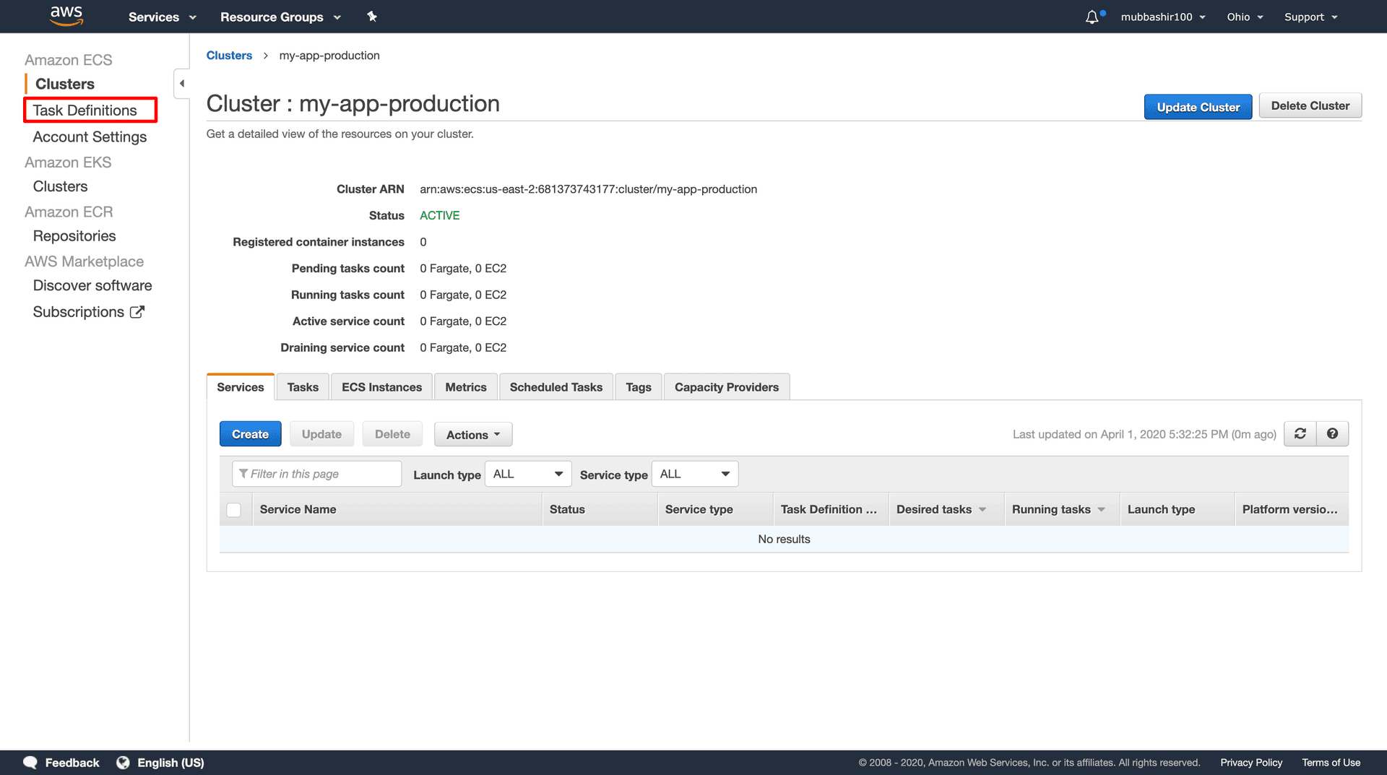The image size is (1387, 775).
Task: Click the Delete service button
Action: [392, 434]
